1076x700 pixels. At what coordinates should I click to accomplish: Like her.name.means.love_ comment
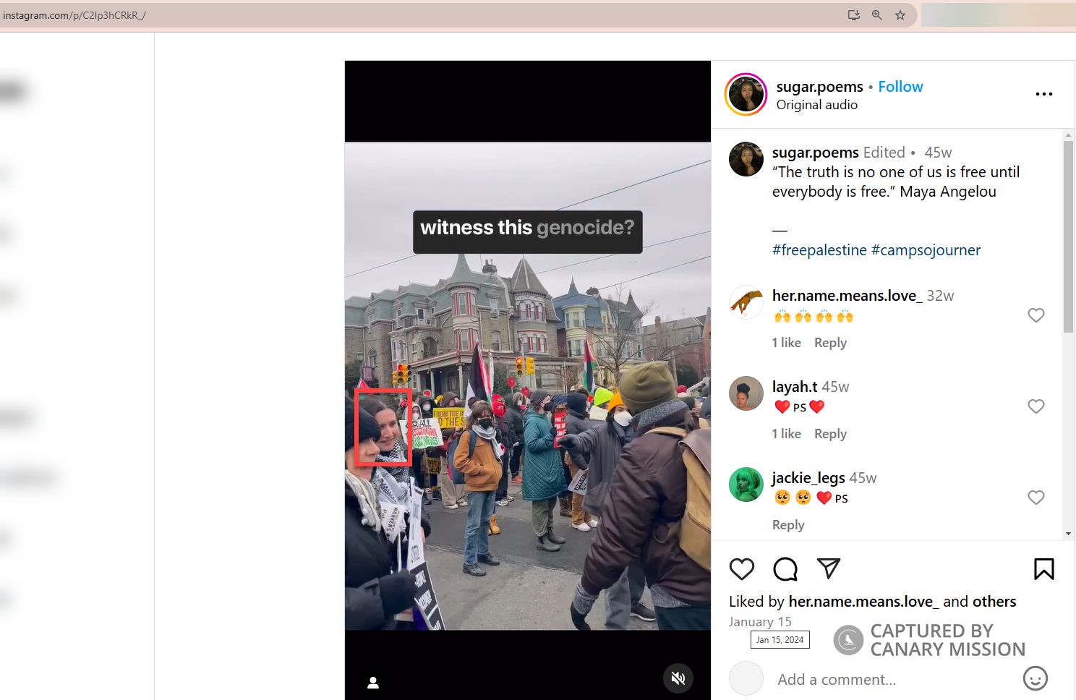click(1036, 315)
